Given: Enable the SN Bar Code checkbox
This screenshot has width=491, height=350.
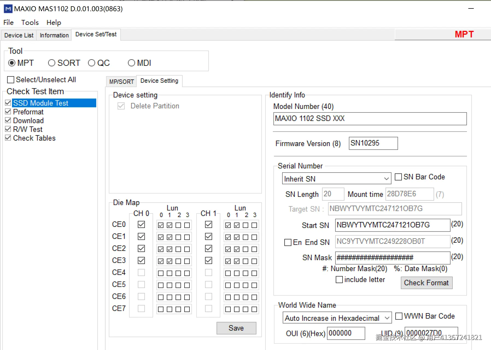Looking at the screenshot, I should click(399, 177).
